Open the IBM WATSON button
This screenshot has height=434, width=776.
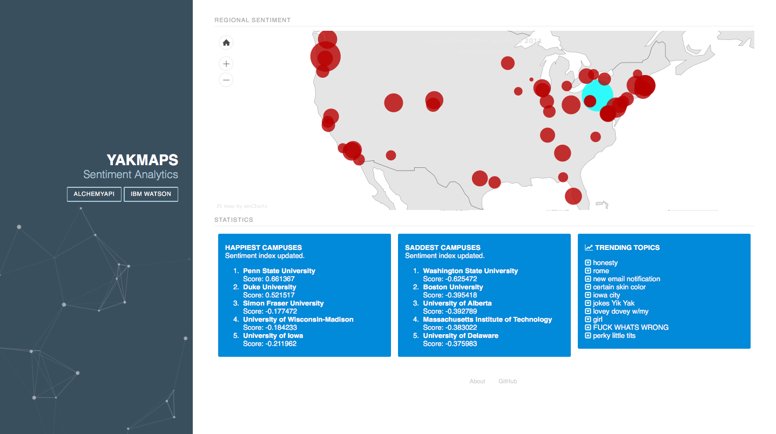click(x=151, y=194)
